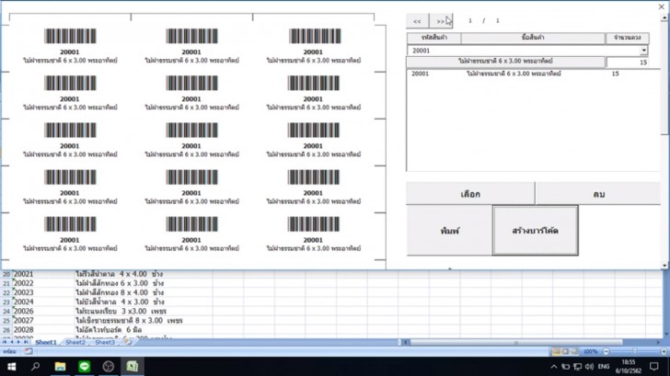670x376 pixels.
Task: Click cell 20027 in row 25
Action: point(42,321)
